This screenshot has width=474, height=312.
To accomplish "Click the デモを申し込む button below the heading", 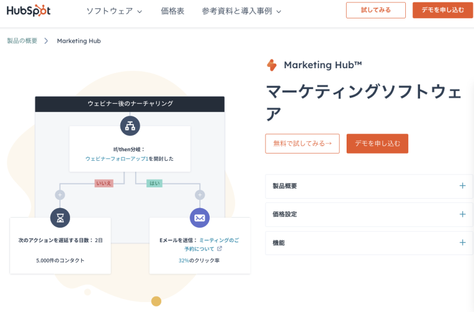I will click(x=377, y=144).
